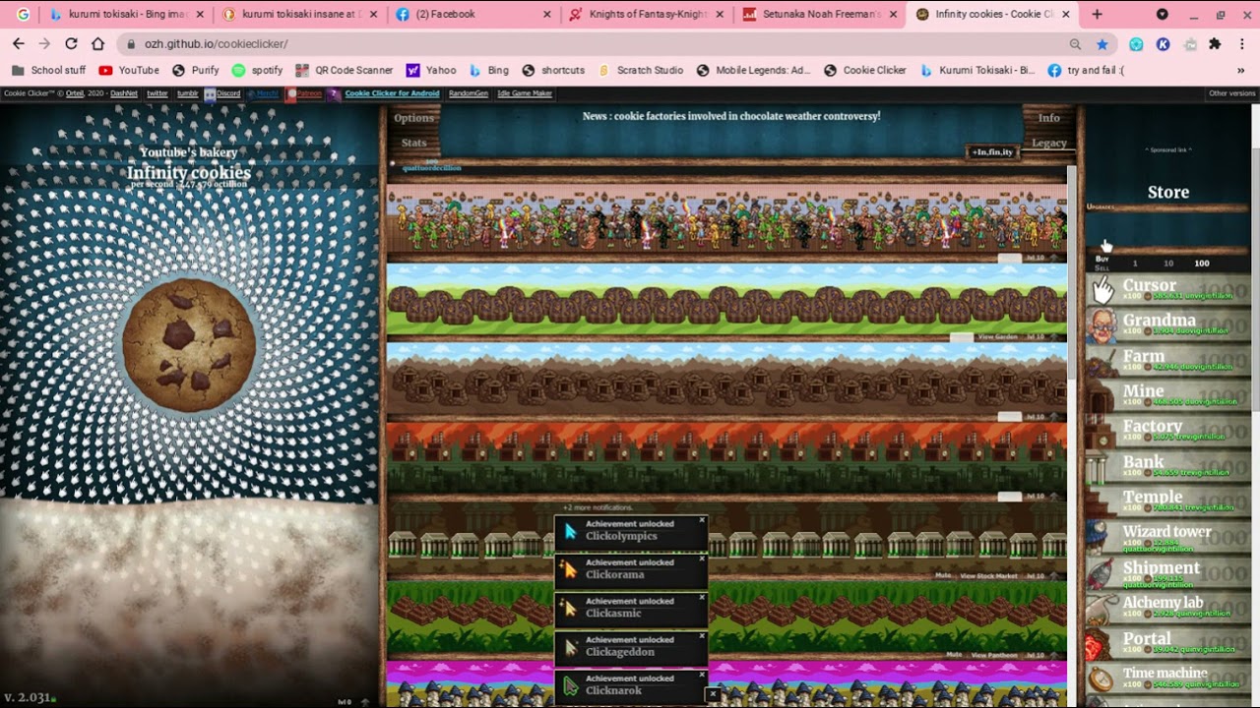Close all notifications with the bottom X
1260x708 pixels.
[713, 695]
